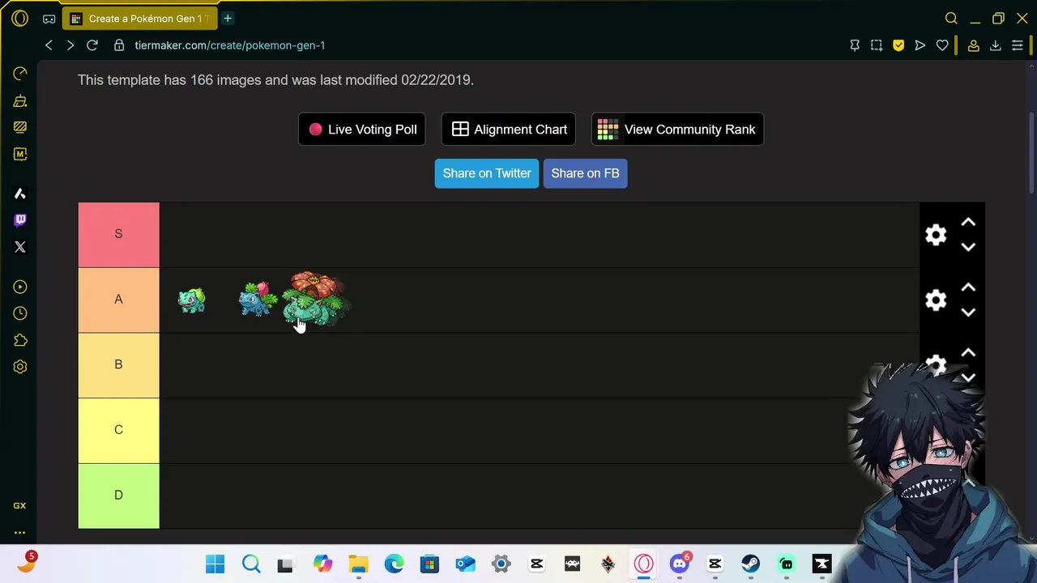Move tier A row down

(x=968, y=313)
